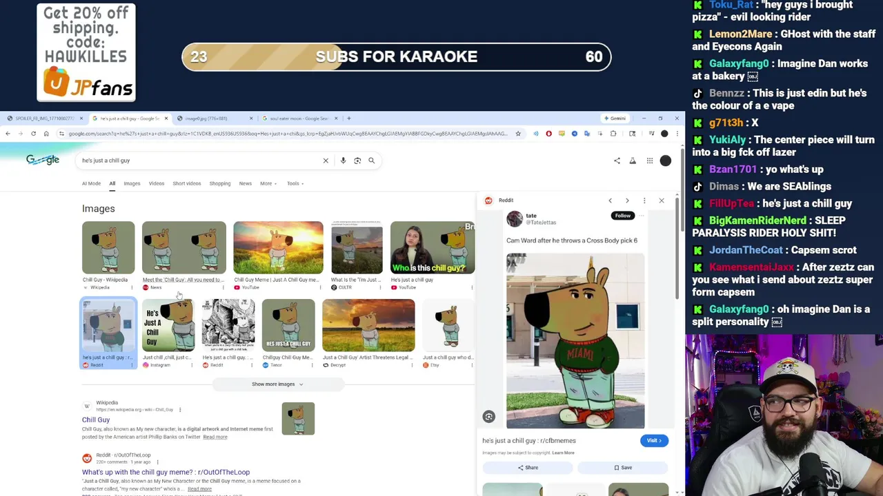Open the Google account avatar
The width and height of the screenshot is (883, 496).
tap(665, 161)
